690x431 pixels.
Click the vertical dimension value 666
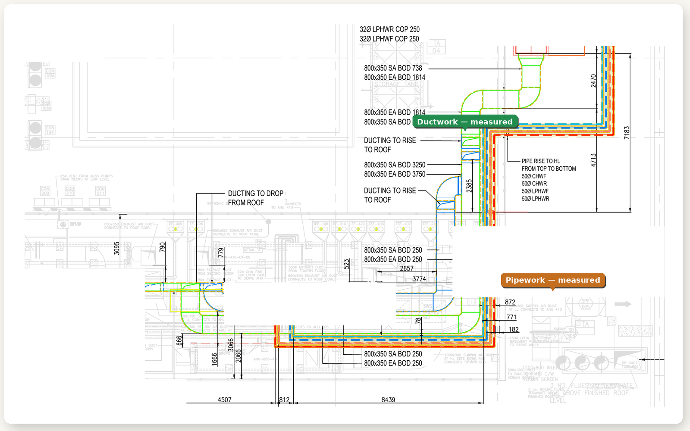tap(179, 341)
